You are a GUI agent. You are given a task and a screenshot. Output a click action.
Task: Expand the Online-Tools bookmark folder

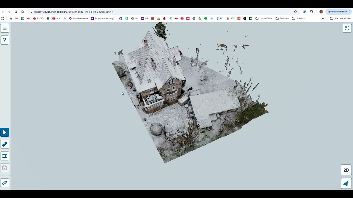[x=264, y=18]
